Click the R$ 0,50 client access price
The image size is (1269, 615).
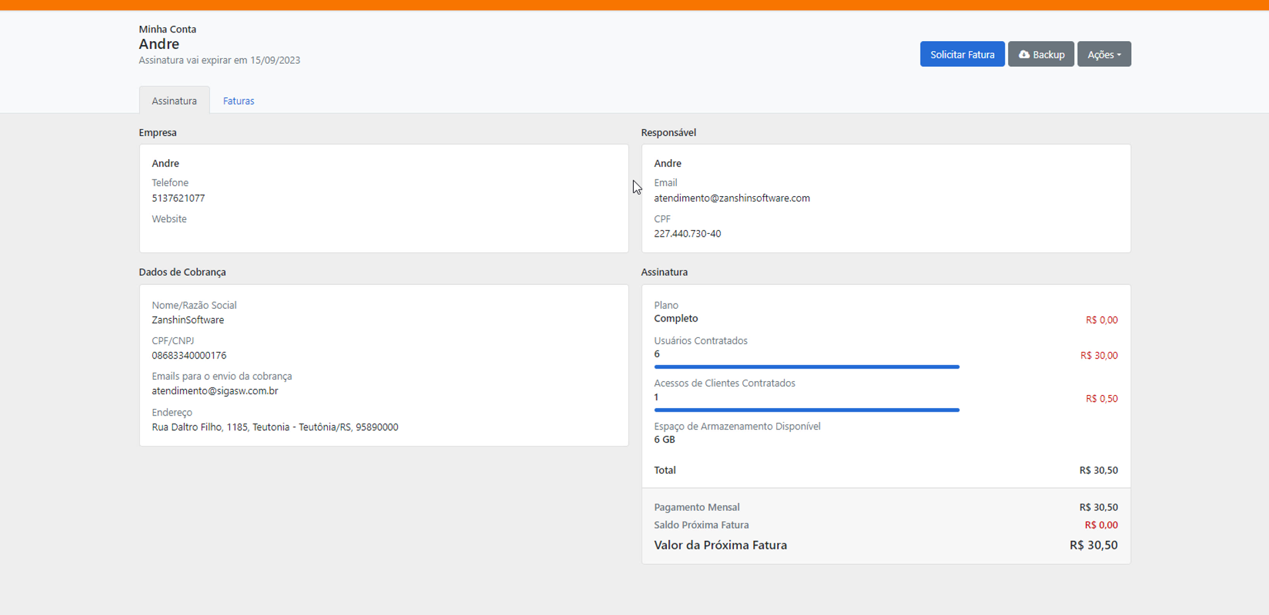1101,399
